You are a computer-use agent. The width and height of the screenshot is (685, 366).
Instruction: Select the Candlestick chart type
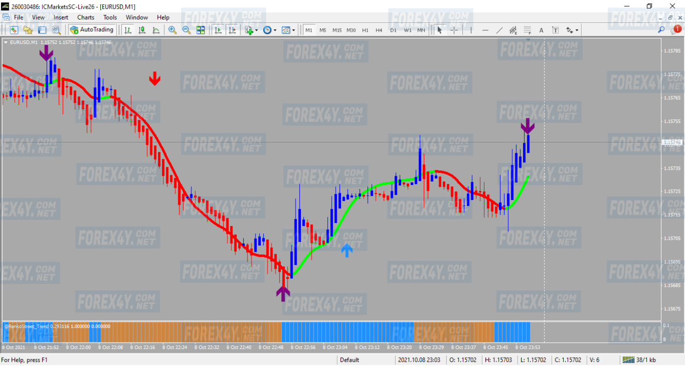[142, 30]
